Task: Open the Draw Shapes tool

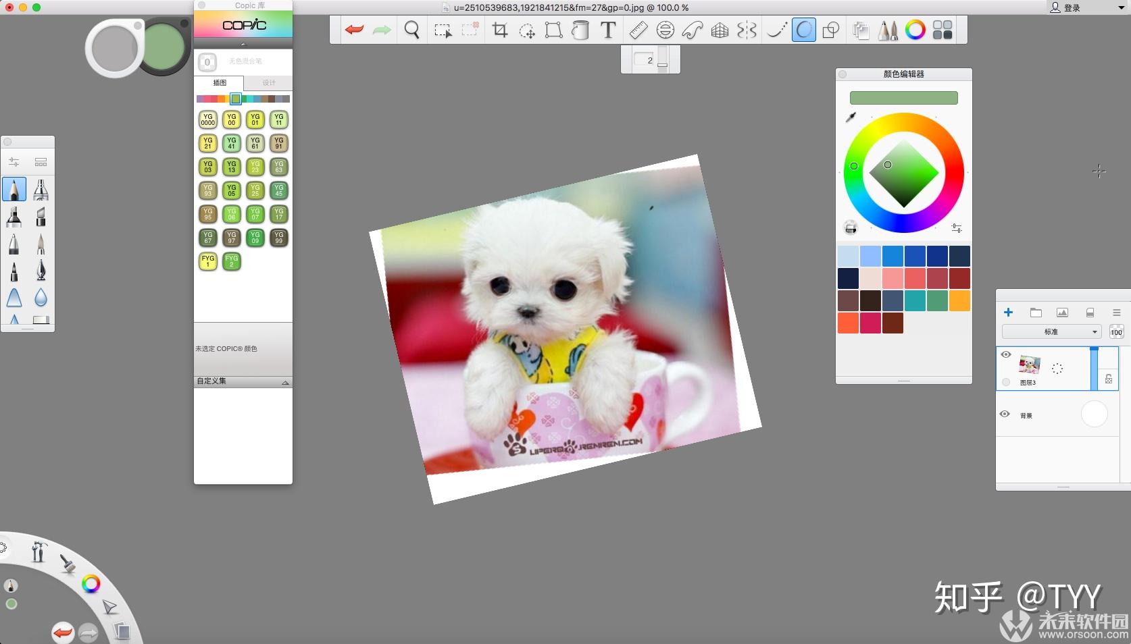Action: coord(832,30)
